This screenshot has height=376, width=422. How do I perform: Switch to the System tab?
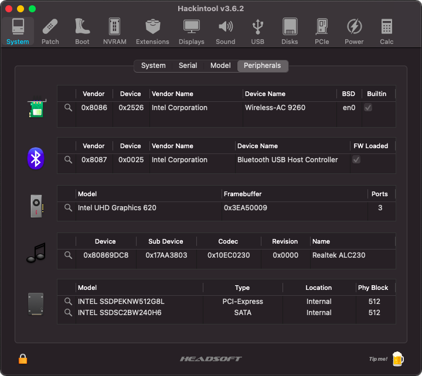pos(154,66)
